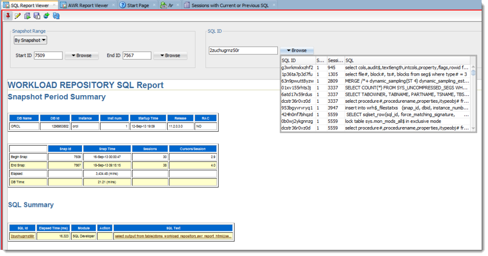Click the run report icon with green arrow
Image resolution: width=488 pixels, height=256 pixels.
coord(27,16)
